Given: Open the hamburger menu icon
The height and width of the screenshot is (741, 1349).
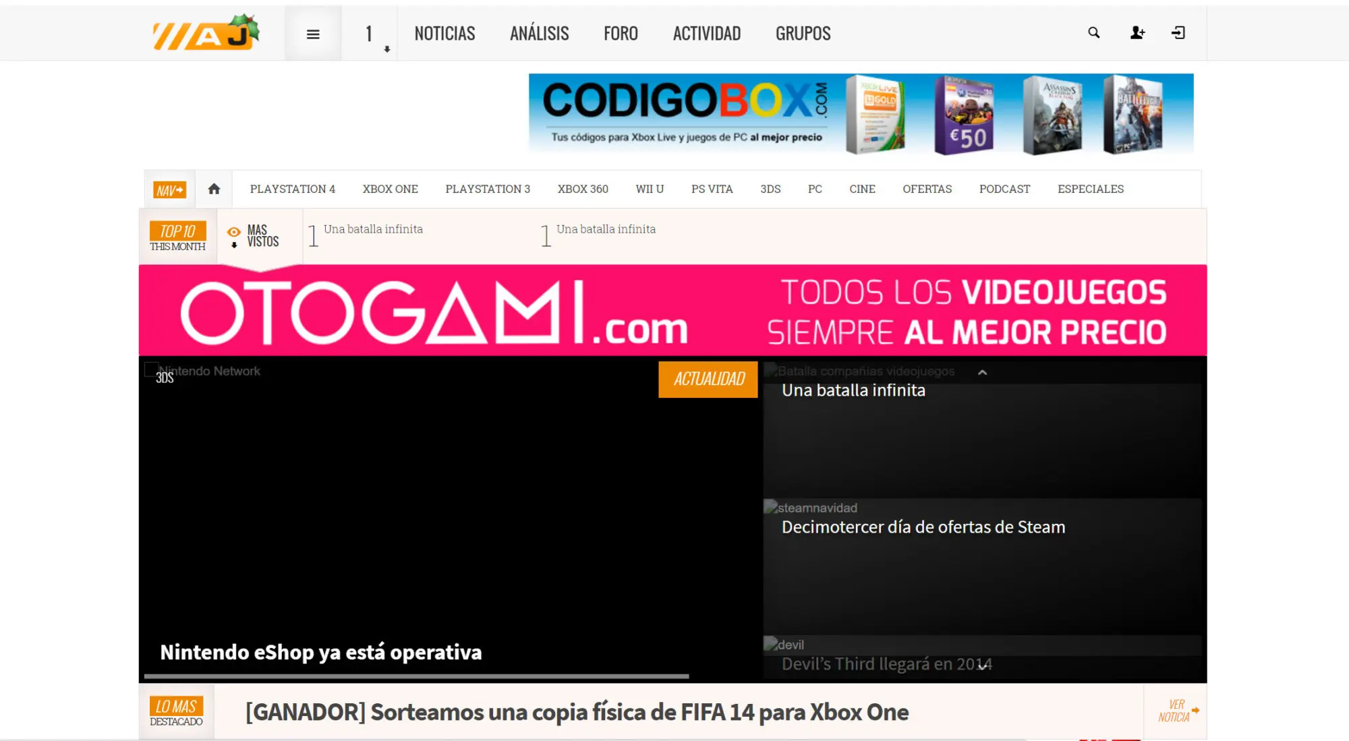Looking at the screenshot, I should (313, 34).
